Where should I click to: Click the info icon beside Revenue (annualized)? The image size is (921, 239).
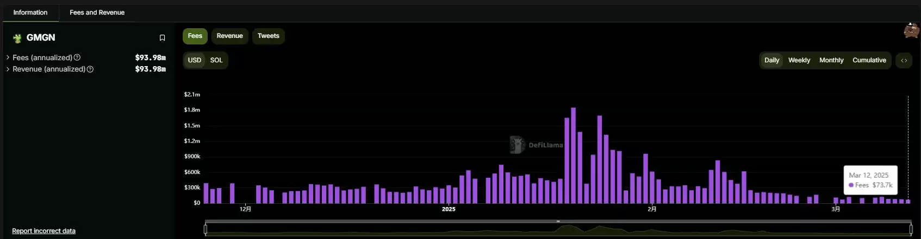coord(90,69)
